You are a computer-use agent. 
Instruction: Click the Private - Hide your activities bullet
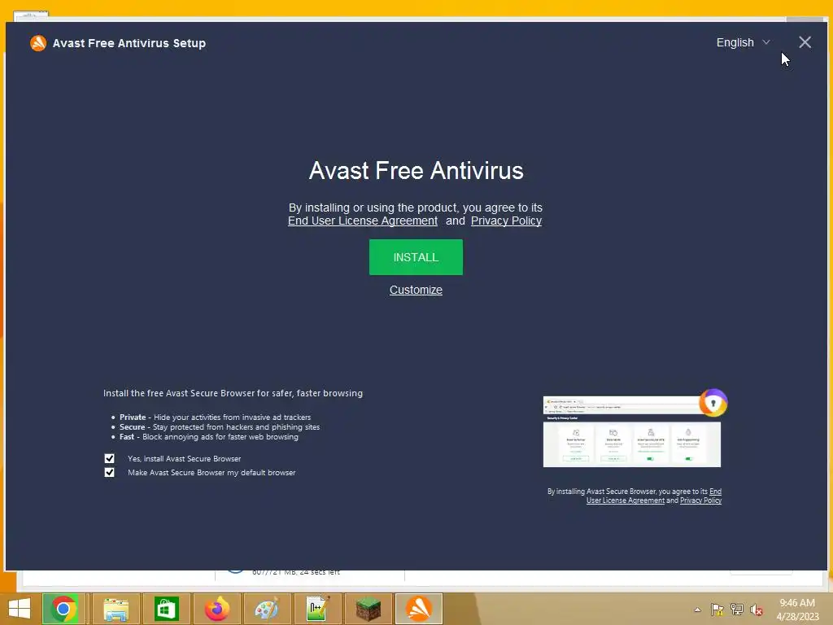coord(215,417)
